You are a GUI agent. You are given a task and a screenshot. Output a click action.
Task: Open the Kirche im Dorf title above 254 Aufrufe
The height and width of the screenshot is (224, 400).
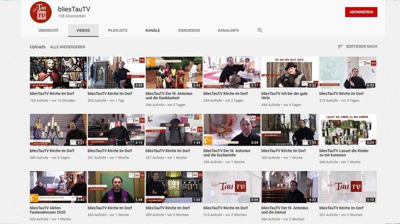pos(225,94)
